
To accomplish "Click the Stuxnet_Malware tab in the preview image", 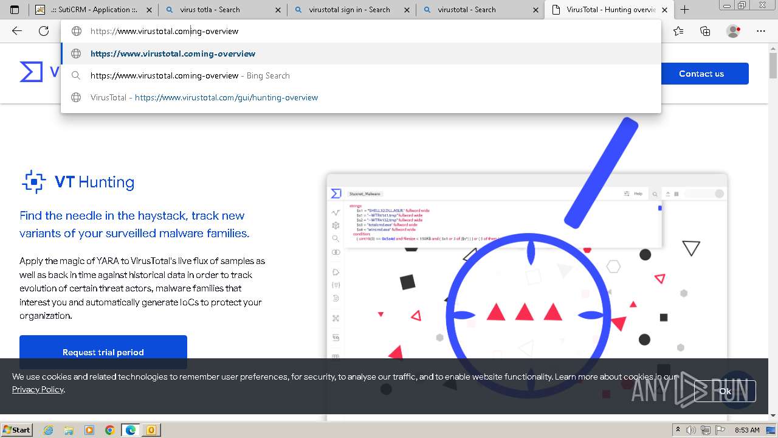I will 365,193.
